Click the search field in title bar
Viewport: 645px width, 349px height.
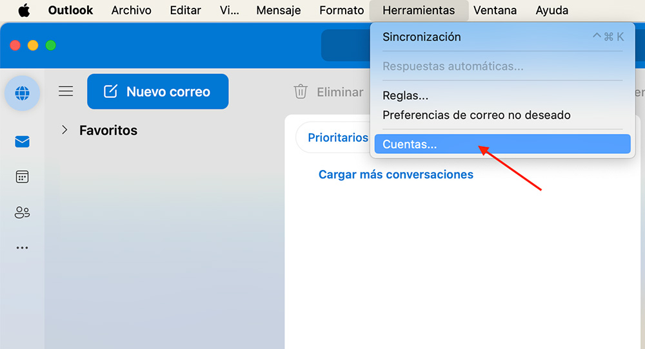[346, 45]
